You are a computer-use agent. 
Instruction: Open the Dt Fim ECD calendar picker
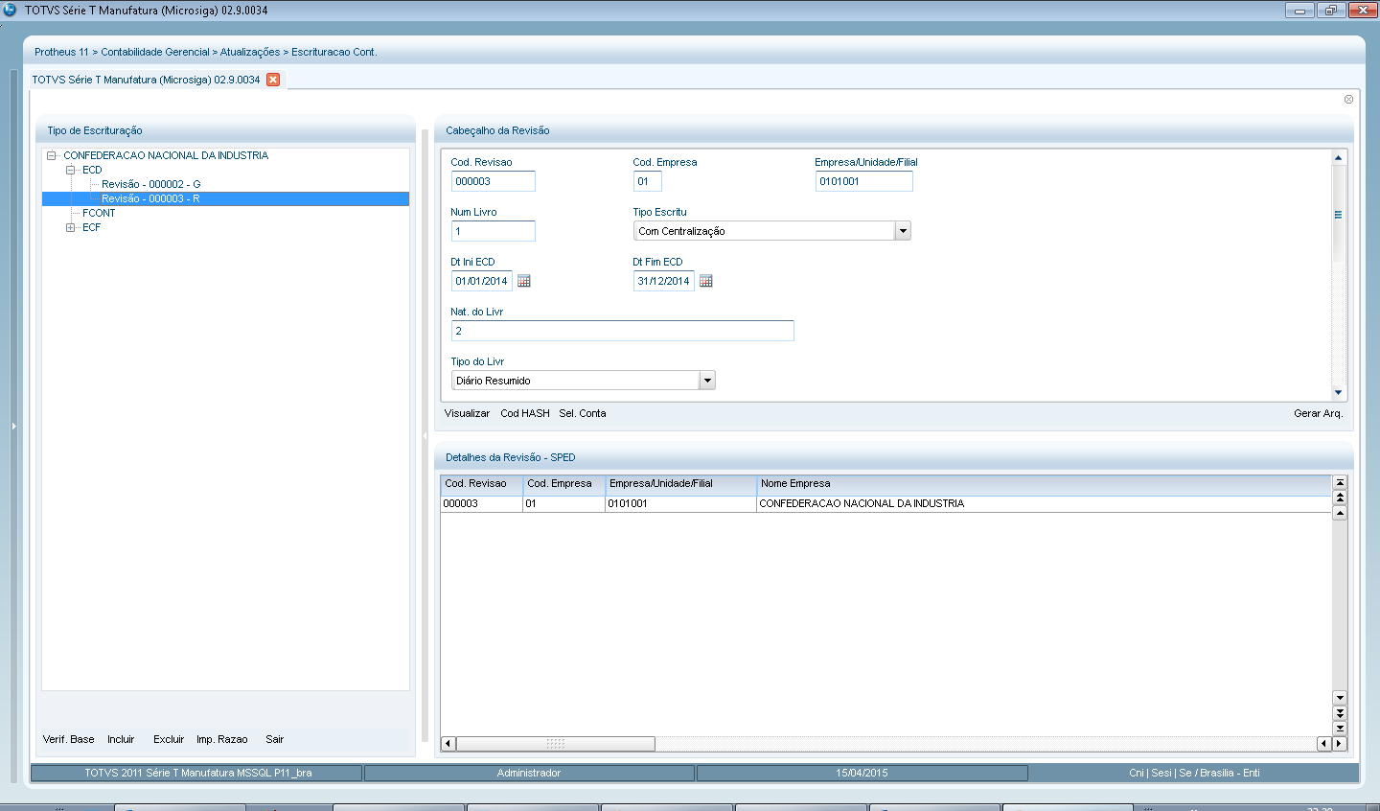click(x=706, y=281)
